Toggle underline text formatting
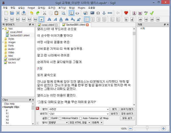The height and width of the screenshot is (133, 171). 61,19
